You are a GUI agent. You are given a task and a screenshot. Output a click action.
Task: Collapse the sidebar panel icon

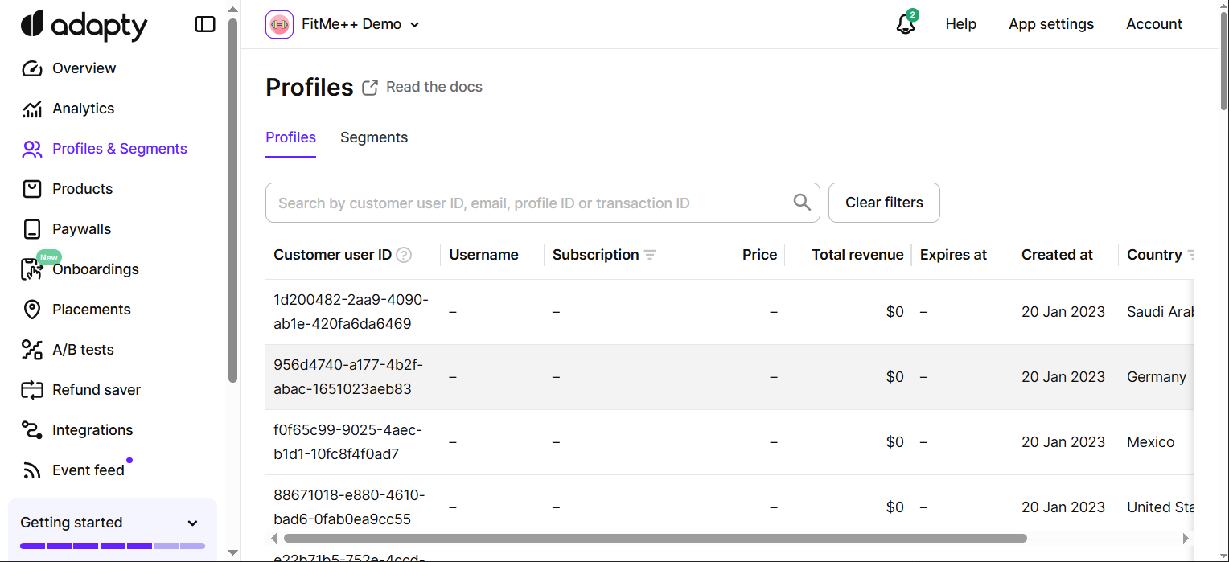(205, 25)
